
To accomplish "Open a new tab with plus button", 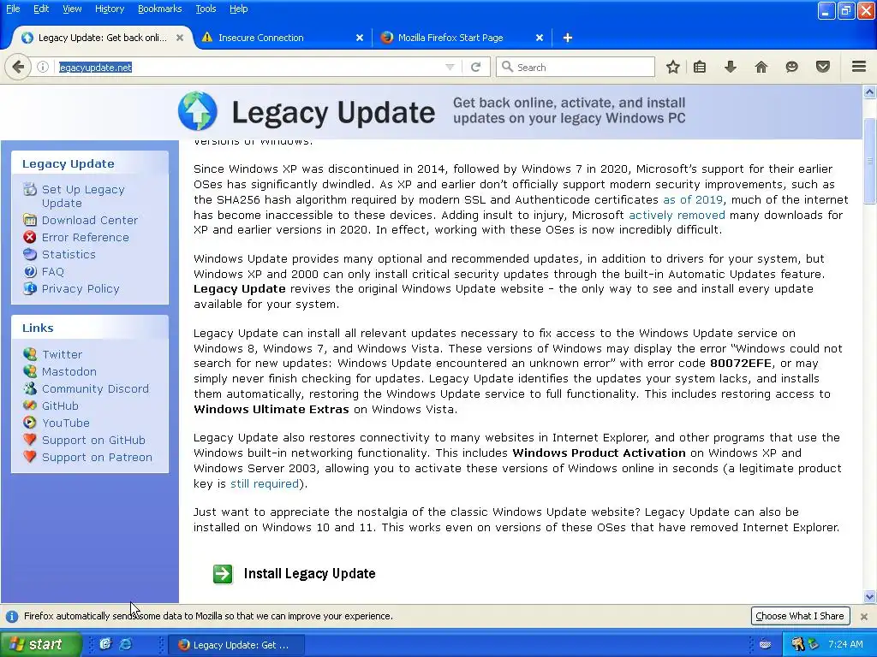I will pyautogui.click(x=567, y=38).
